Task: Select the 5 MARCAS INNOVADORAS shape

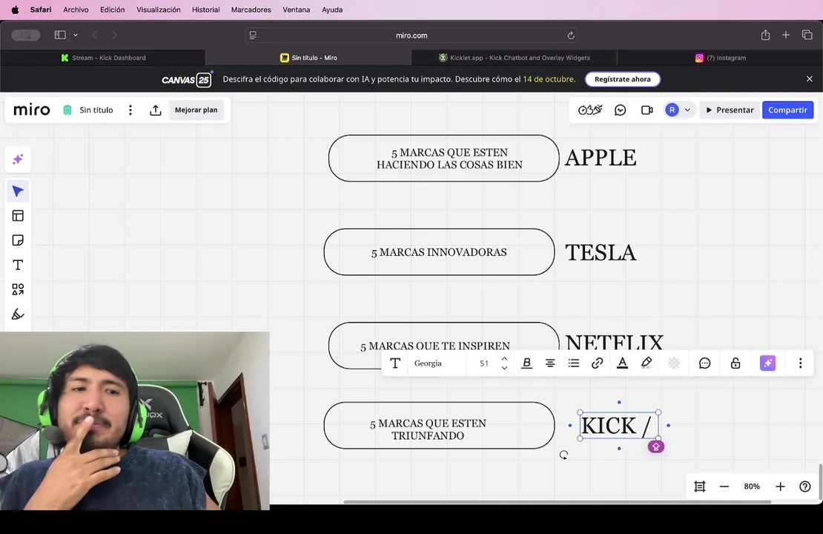Action: click(x=439, y=252)
